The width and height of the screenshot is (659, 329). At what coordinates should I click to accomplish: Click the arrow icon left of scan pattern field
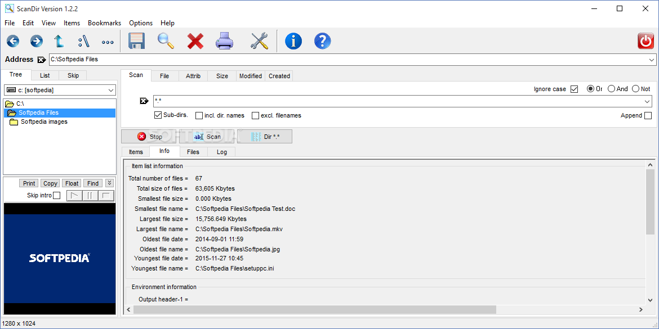(144, 101)
